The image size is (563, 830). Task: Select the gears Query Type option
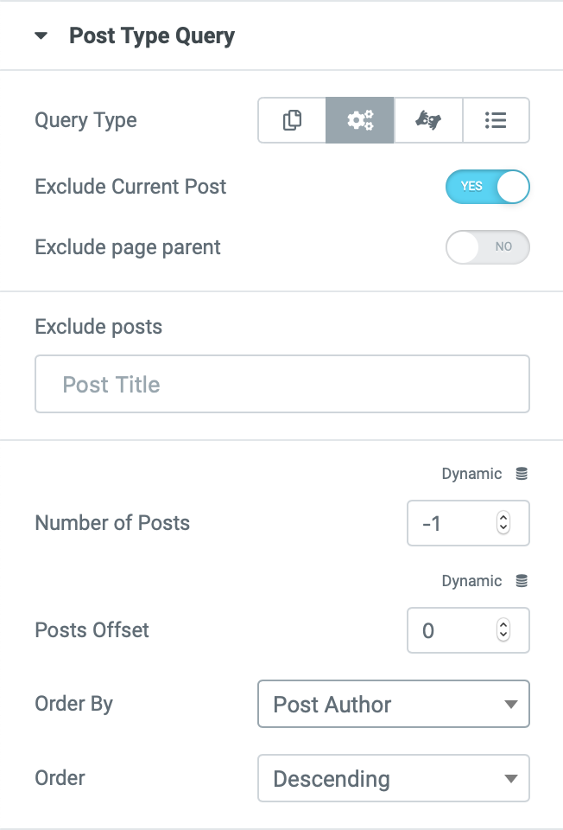click(360, 120)
